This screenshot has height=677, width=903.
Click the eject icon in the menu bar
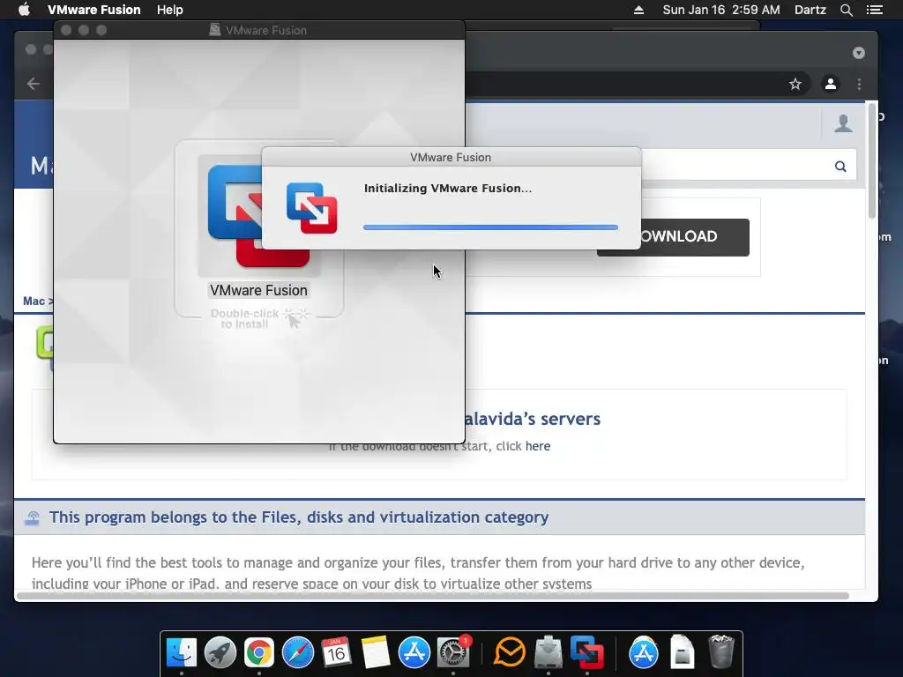pos(638,10)
